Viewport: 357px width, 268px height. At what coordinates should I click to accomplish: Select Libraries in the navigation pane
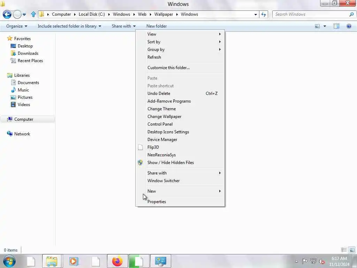click(x=22, y=75)
